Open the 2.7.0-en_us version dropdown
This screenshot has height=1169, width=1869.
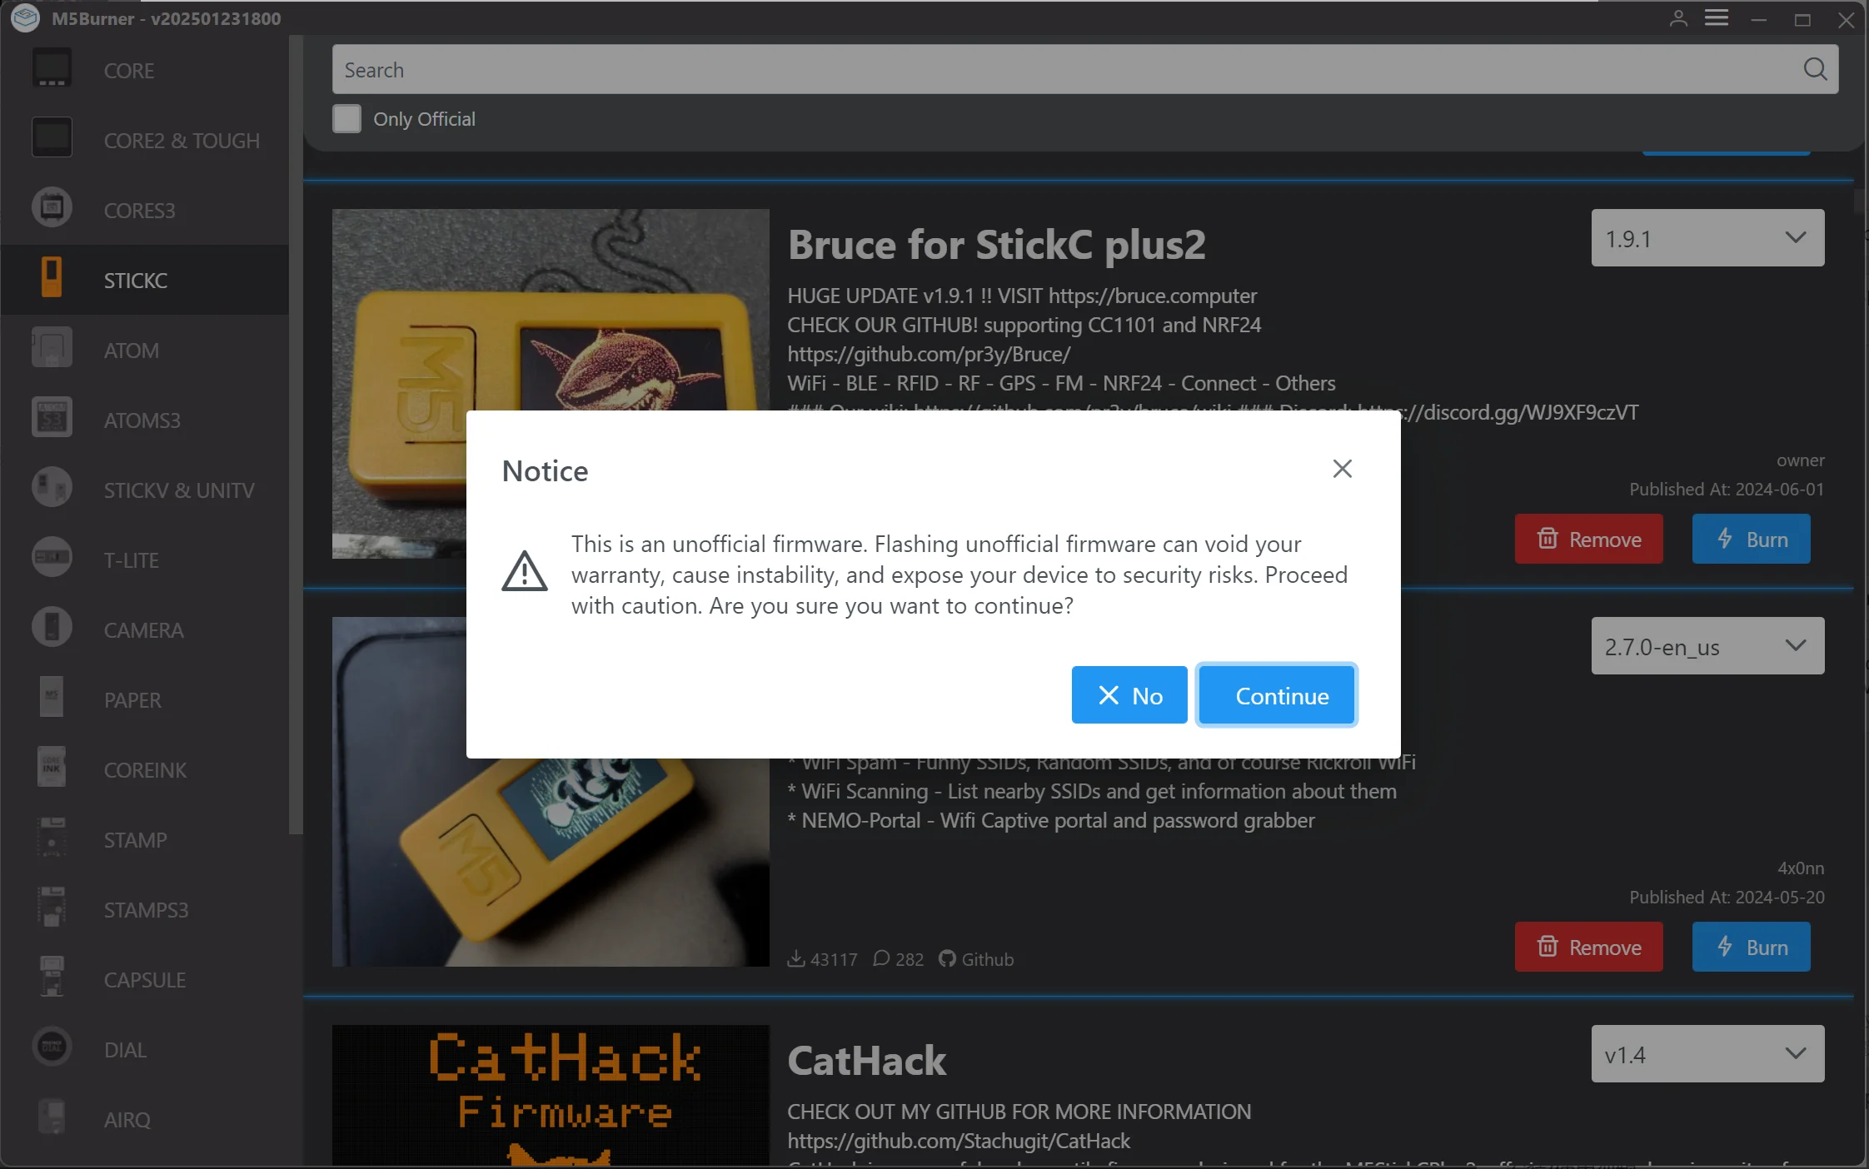[1707, 646]
